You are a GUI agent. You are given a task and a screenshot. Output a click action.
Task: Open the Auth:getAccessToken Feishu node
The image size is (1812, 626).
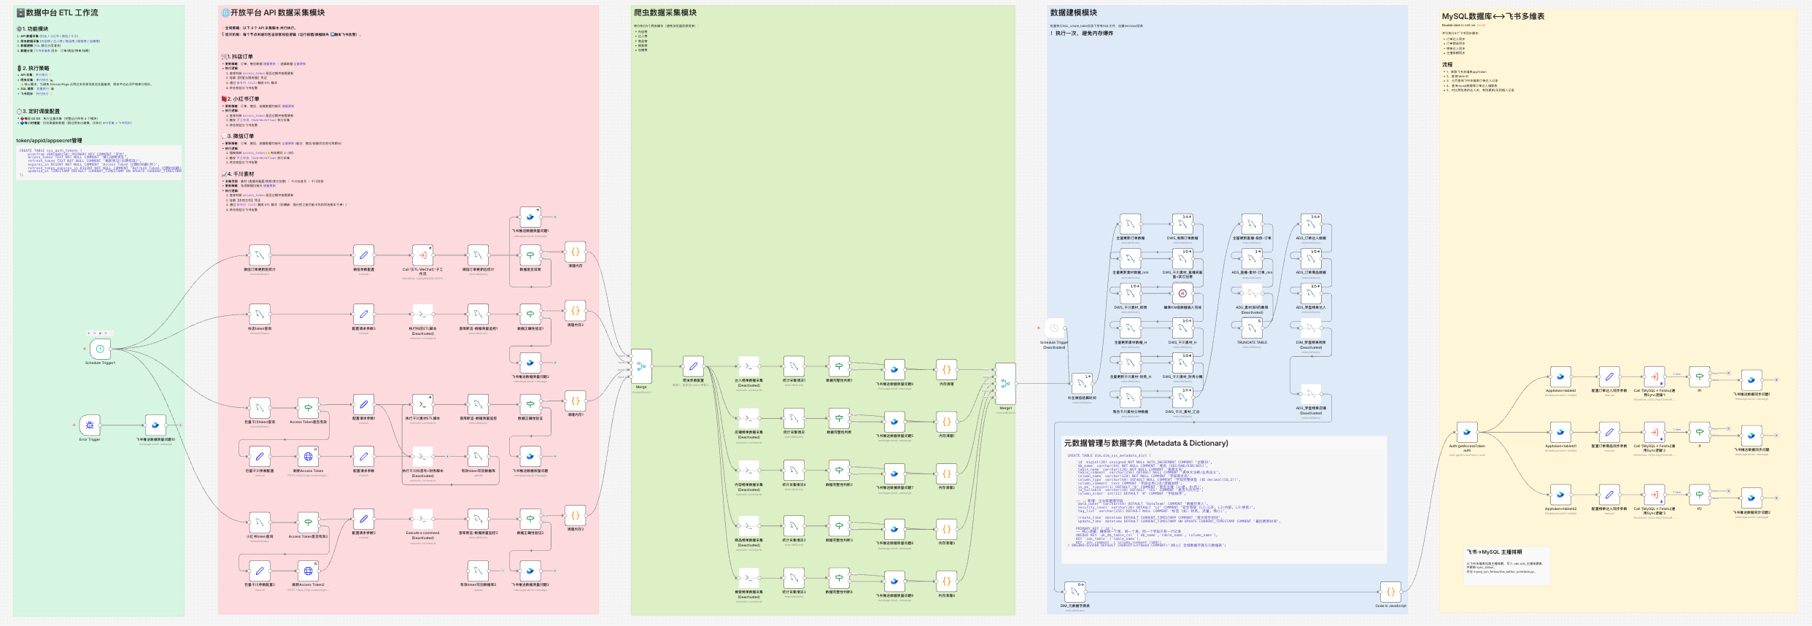coord(1467,432)
